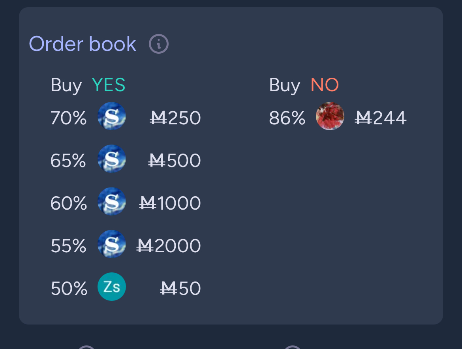Click the Order book heading
Screen dimensions: 462x349
click(x=83, y=44)
